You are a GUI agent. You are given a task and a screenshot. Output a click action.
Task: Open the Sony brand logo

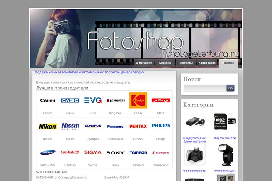tap(115, 153)
